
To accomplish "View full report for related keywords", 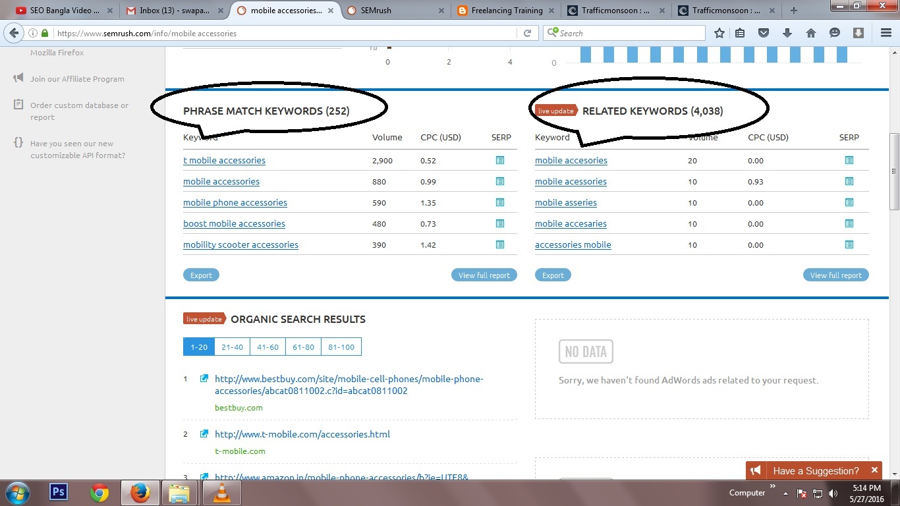I will (x=836, y=275).
